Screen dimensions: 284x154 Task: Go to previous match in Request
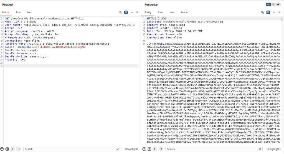click(x=13, y=149)
